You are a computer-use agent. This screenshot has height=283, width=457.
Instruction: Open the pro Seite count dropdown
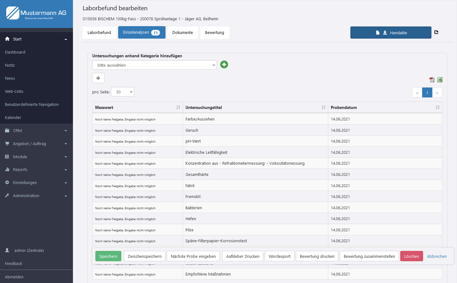coord(123,92)
